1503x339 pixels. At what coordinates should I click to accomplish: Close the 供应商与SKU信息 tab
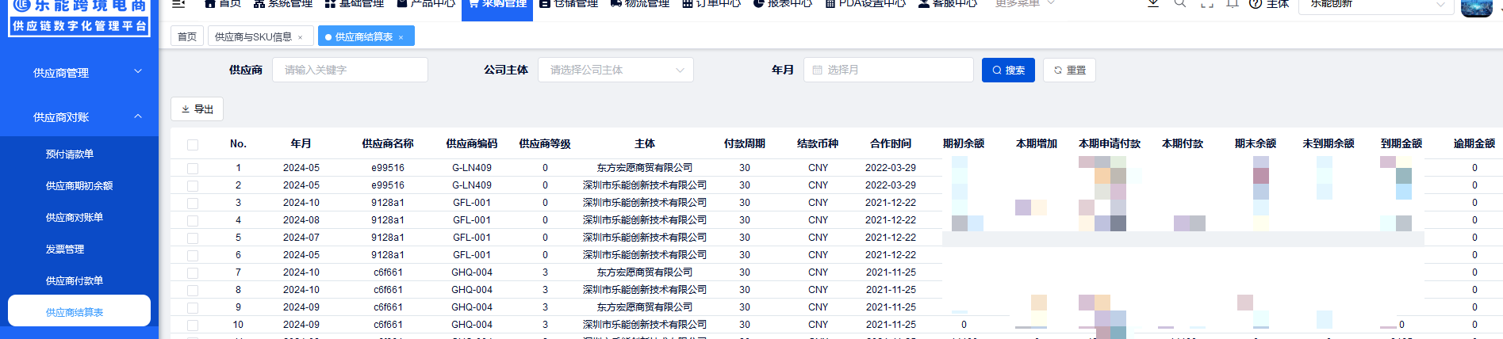coord(300,37)
